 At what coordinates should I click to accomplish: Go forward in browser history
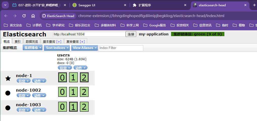15,16
